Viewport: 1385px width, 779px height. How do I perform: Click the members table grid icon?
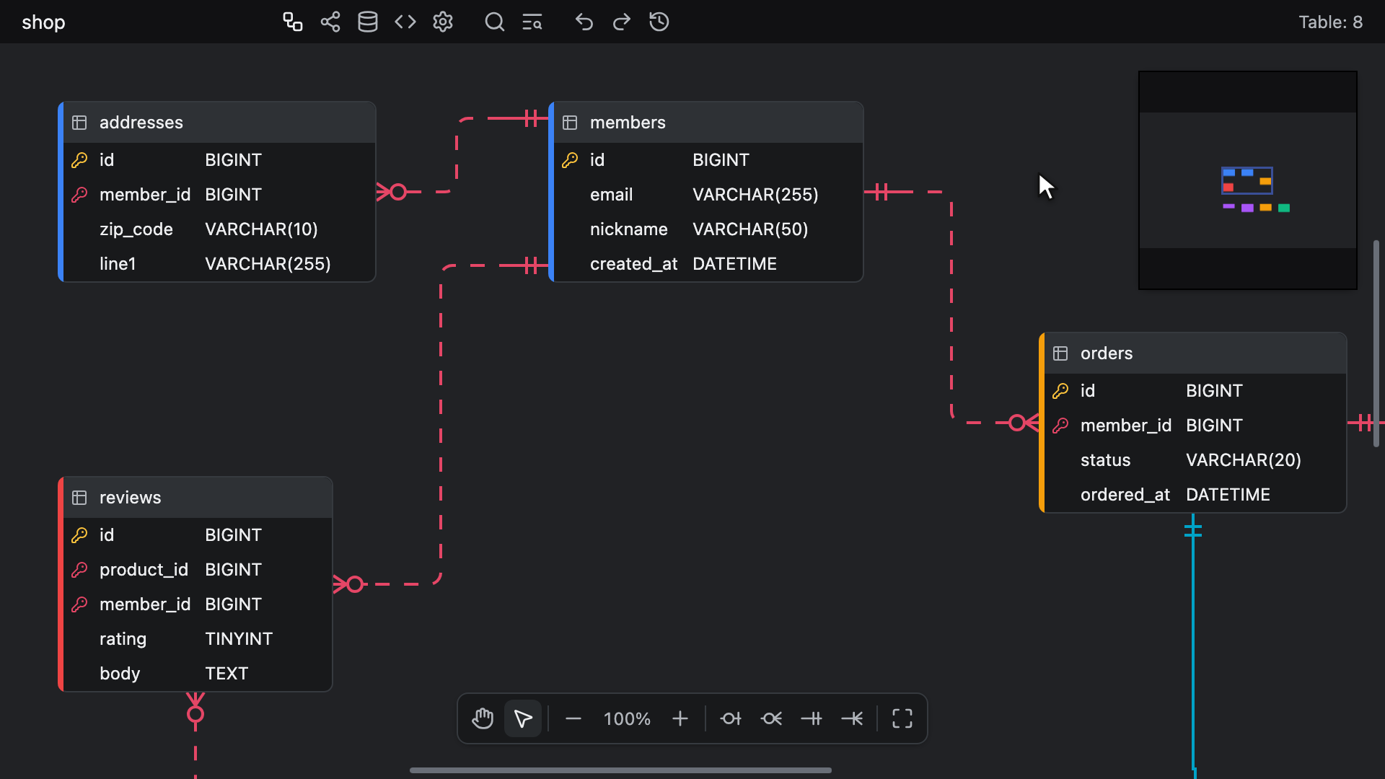570,123
